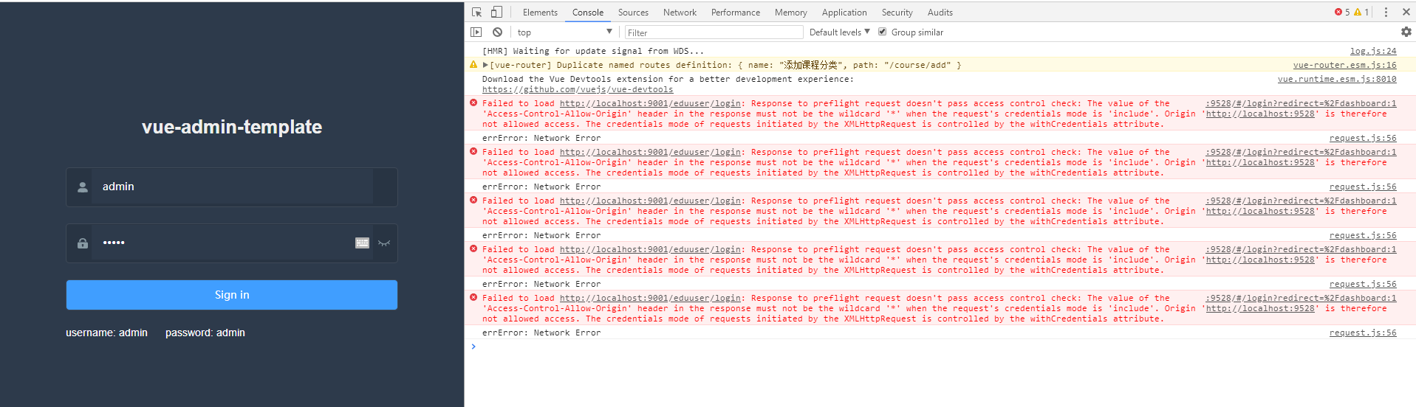Toggle the device toolbar icon

coord(496,12)
